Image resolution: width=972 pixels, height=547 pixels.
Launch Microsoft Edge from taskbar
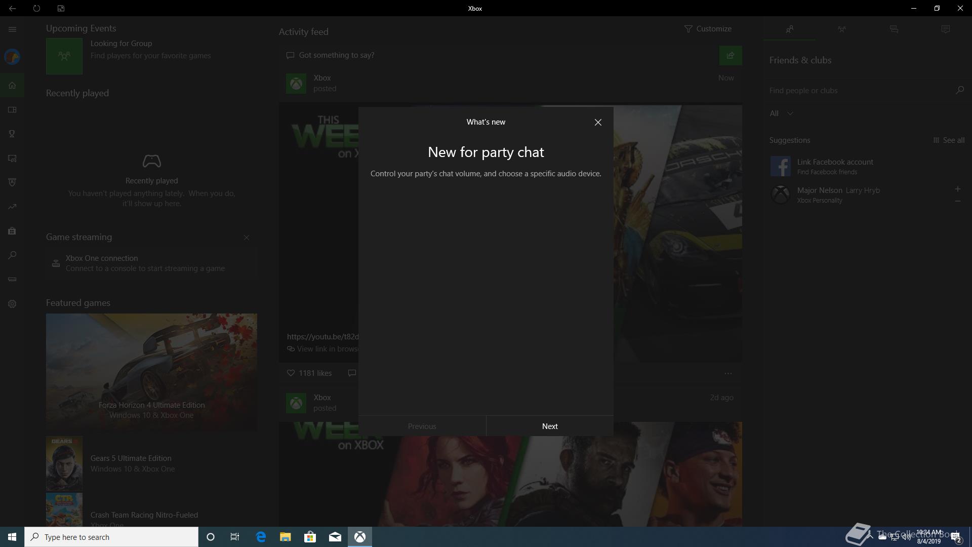coord(261,537)
